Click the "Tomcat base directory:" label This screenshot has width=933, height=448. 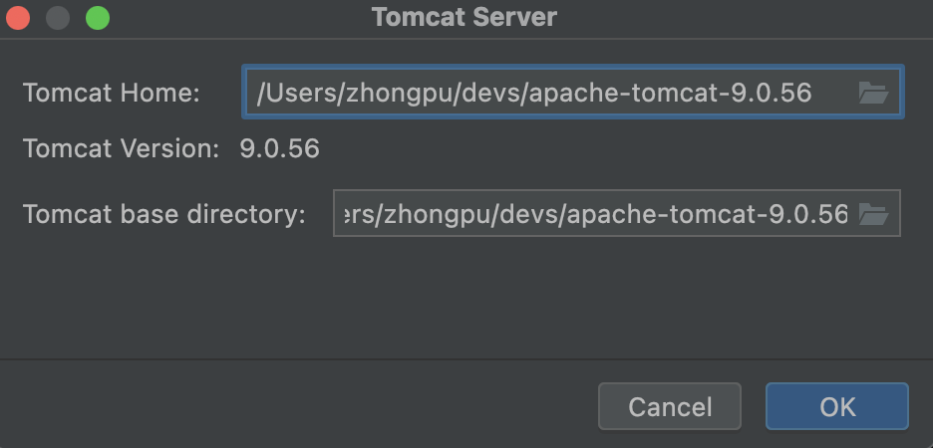point(163,214)
